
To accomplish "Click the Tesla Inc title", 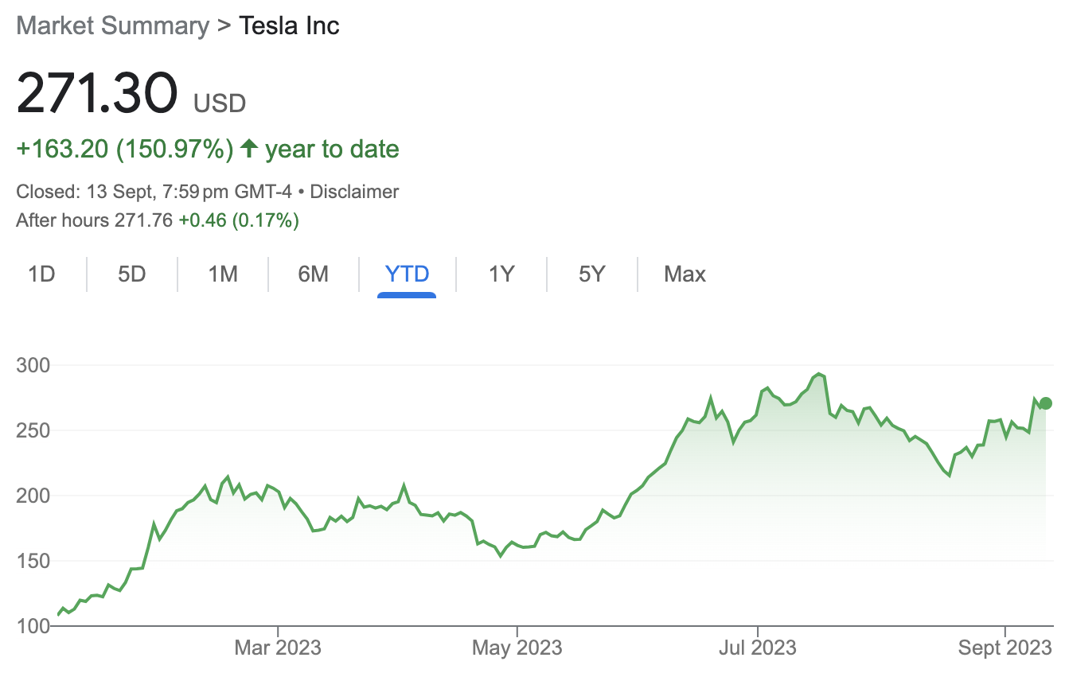I will tap(290, 25).
